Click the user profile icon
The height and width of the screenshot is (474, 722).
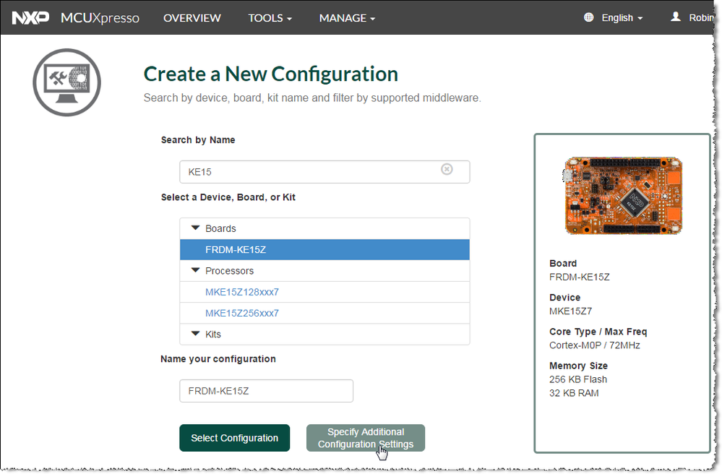tap(676, 17)
